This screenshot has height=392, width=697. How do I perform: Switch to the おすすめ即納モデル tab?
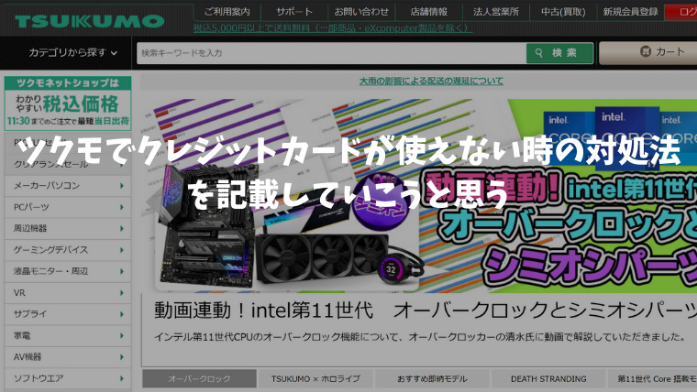point(432,378)
